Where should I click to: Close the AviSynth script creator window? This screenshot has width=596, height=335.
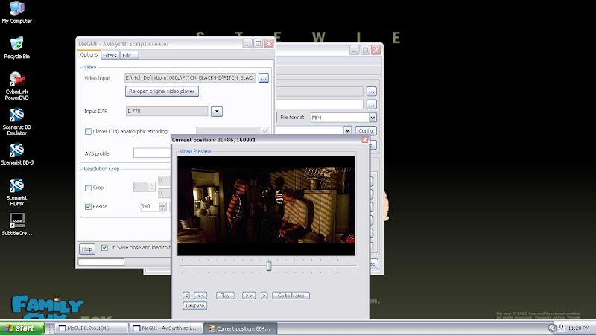[x=269, y=44]
